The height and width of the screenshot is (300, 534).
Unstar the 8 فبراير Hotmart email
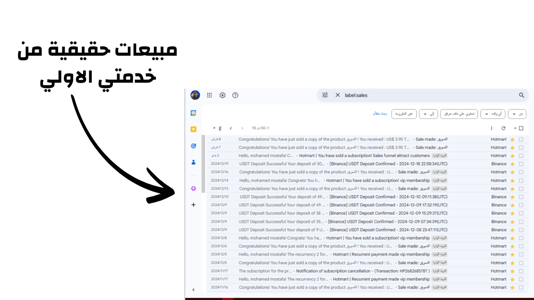[512, 140]
